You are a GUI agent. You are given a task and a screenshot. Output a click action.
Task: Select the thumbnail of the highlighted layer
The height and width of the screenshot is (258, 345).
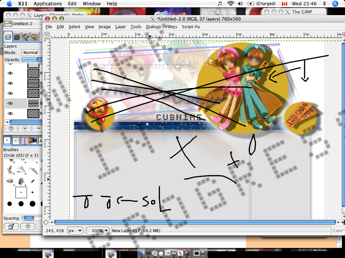pyautogui.click(x=33, y=103)
